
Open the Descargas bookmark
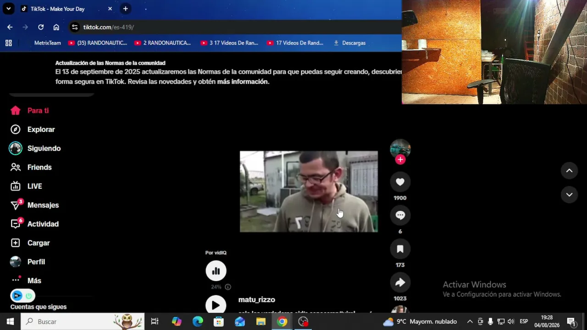click(349, 43)
